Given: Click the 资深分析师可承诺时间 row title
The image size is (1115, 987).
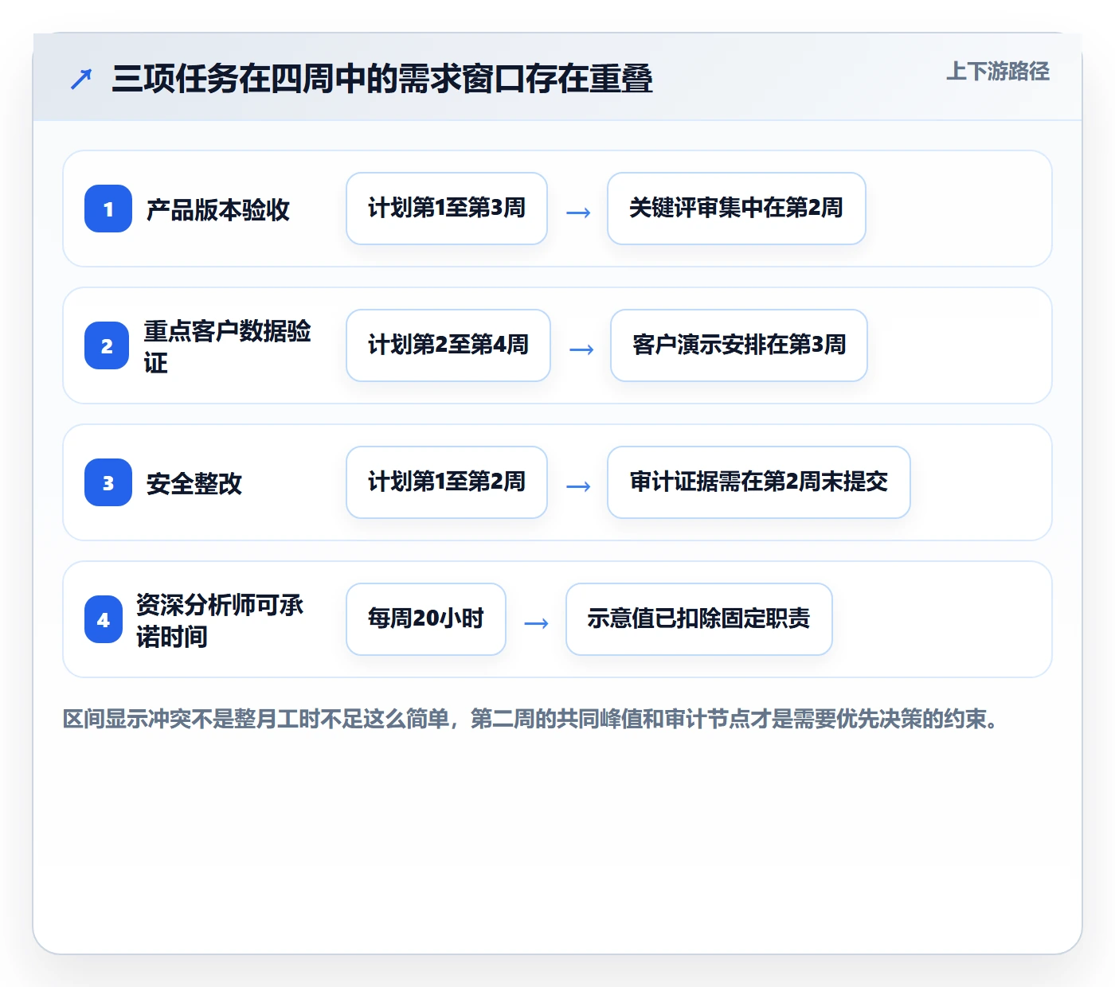Looking at the screenshot, I should pyautogui.click(x=220, y=620).
